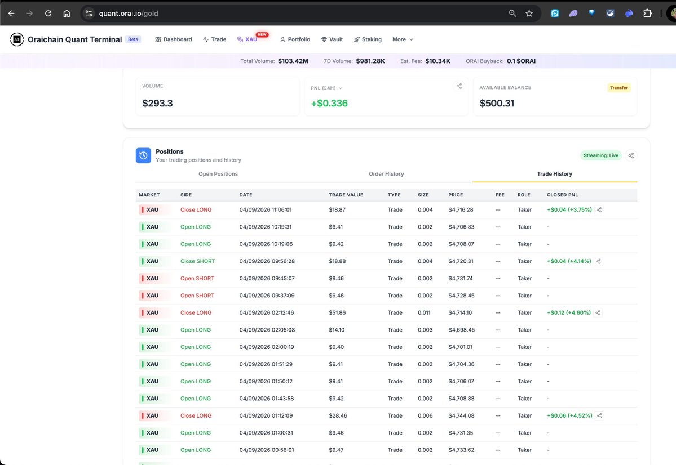
Task: Share the +$0.04 (+4.14%) closed PNL
Action: [x=598, y=261]
